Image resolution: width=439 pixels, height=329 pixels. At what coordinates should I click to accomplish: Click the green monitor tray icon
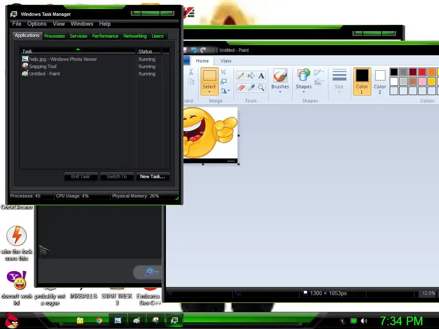[x=354, y=321]
